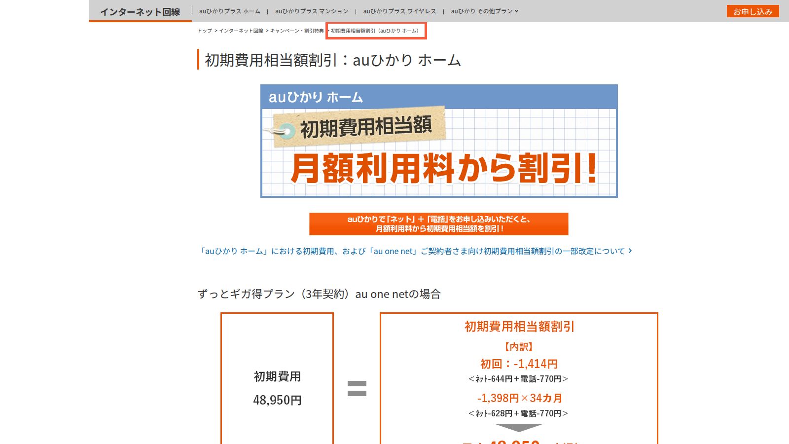Viewport: 789px width, 444px height.
Task: Select the page title 初期費用相当額割引：auひかり ホーム
Action: [333, 60]
